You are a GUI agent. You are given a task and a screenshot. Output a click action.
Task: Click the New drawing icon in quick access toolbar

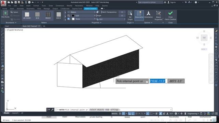point(9,2)
